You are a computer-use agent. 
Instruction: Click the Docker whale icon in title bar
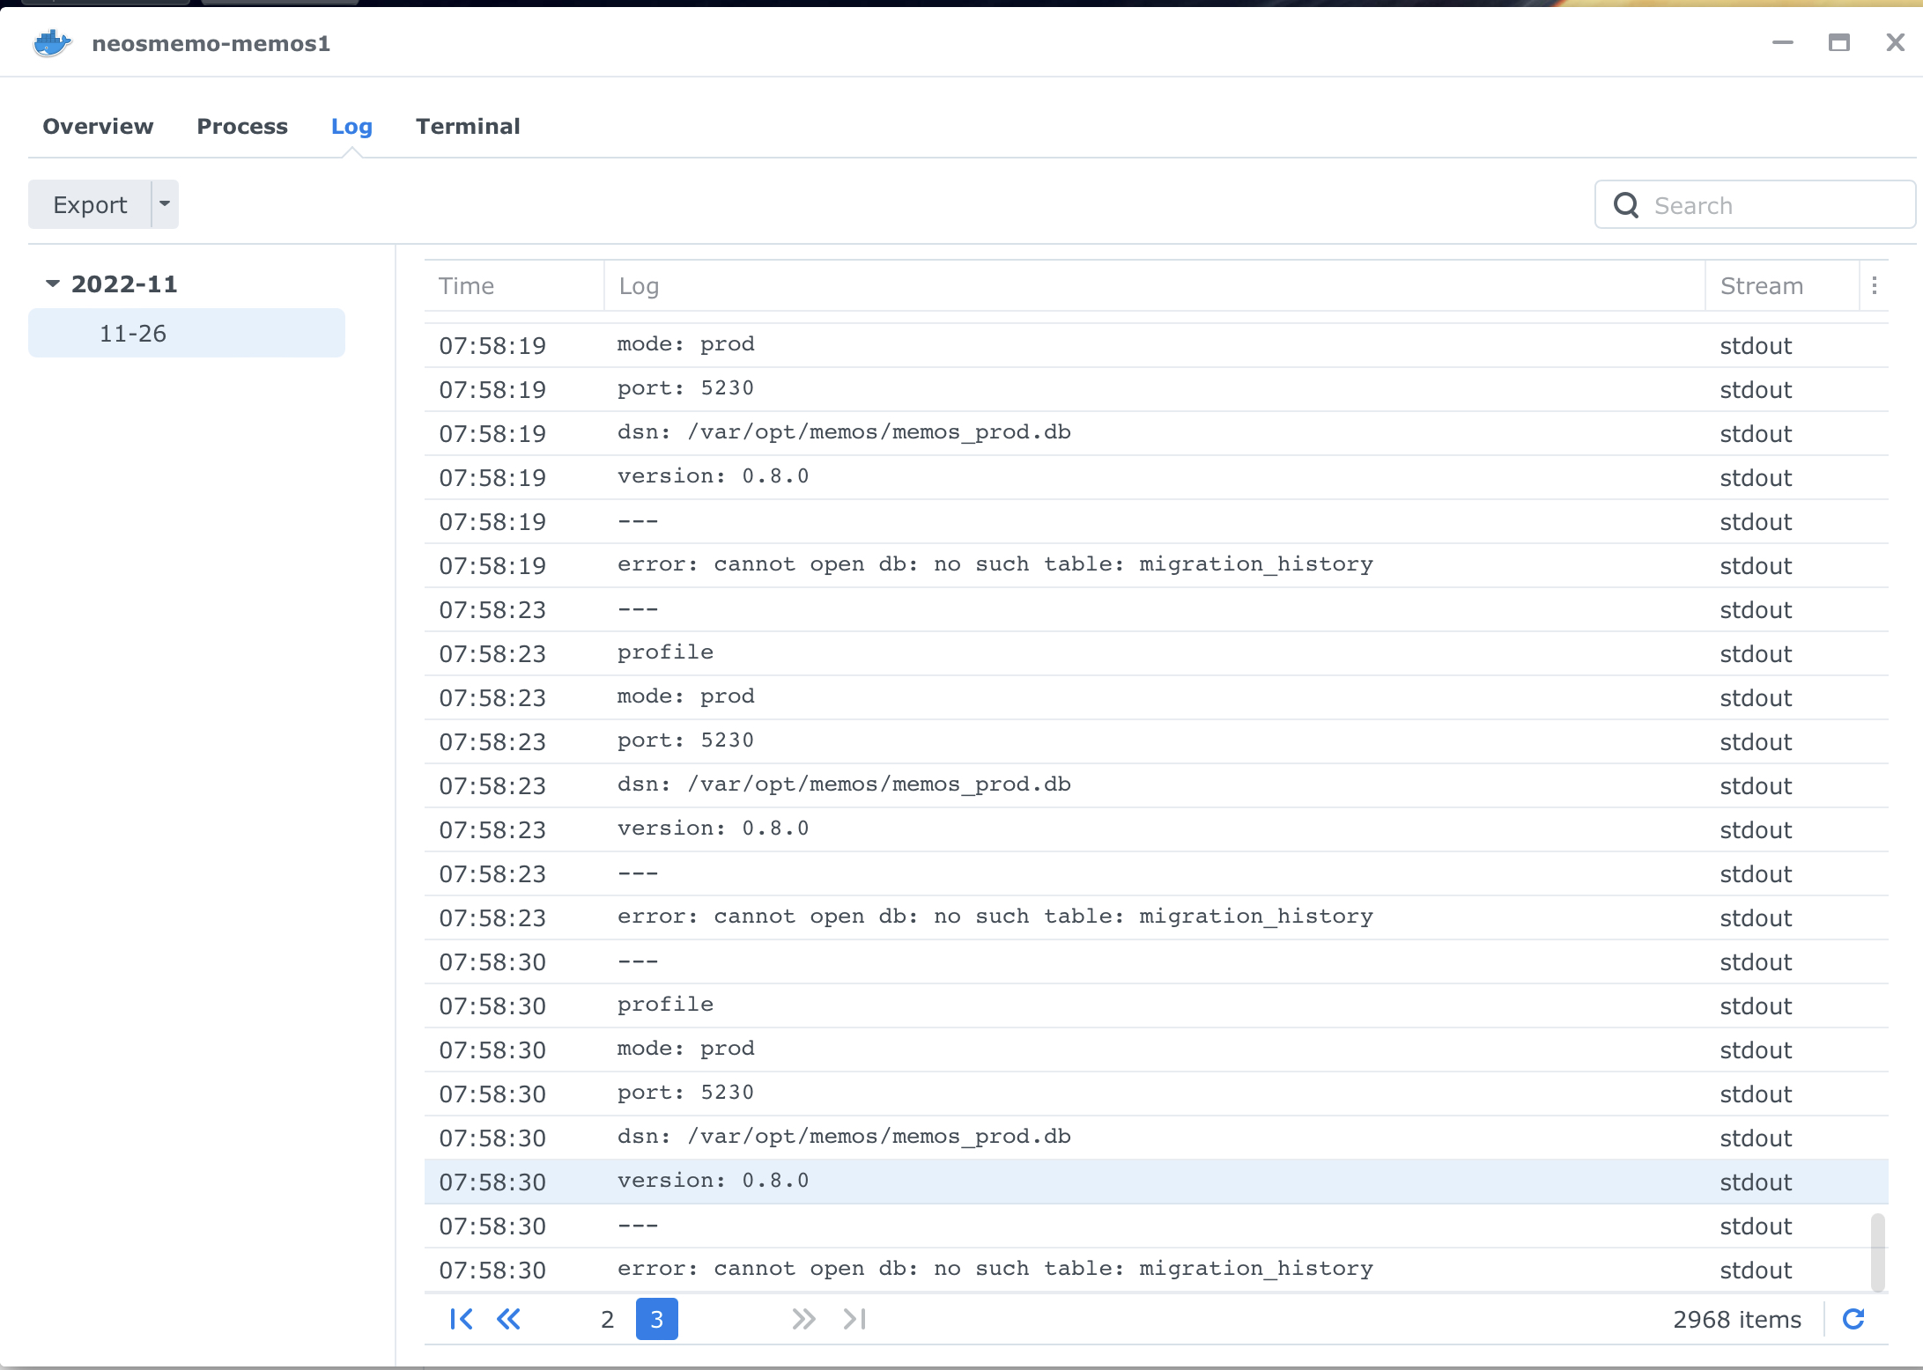tap(52, 43)
